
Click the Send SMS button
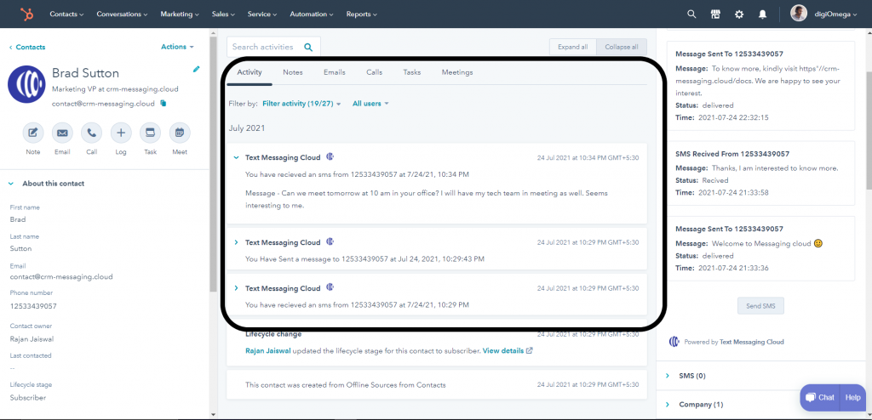click(760, 305)
